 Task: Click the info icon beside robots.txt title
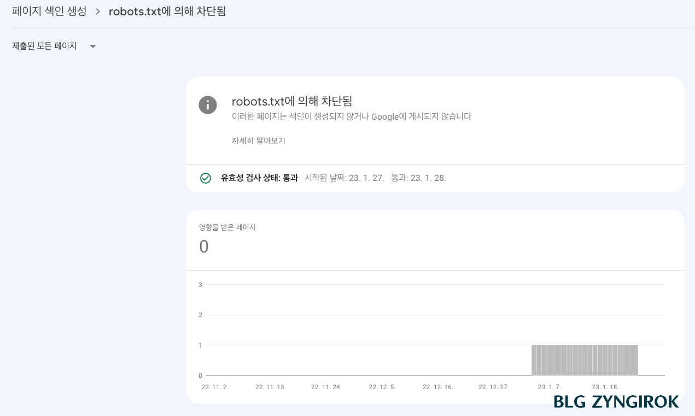(208, 105)
